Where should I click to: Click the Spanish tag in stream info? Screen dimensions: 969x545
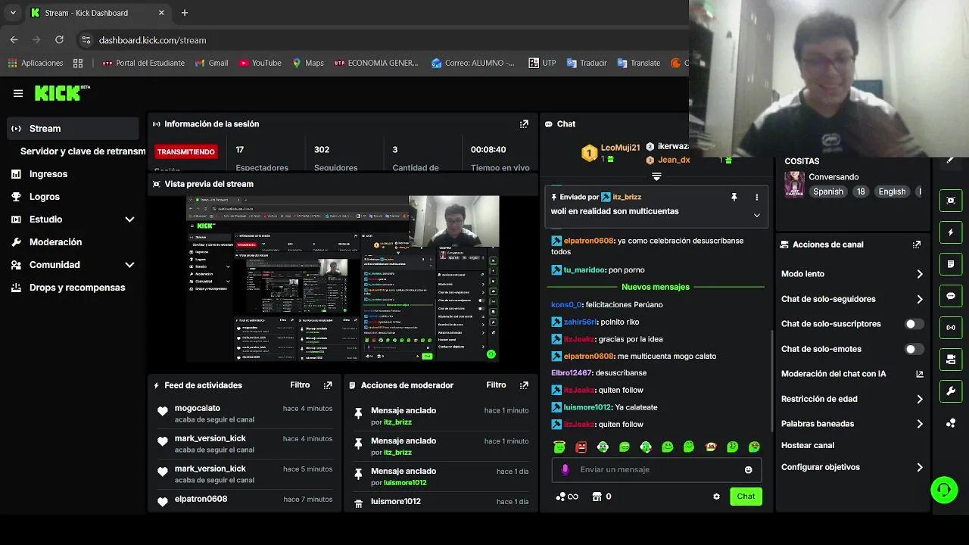pos(828,192)
